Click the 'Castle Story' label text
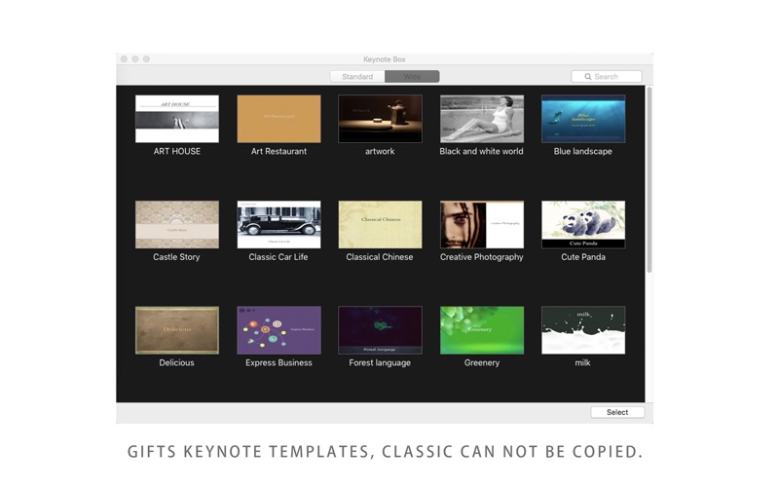779x487 pixels. [176, 257]
